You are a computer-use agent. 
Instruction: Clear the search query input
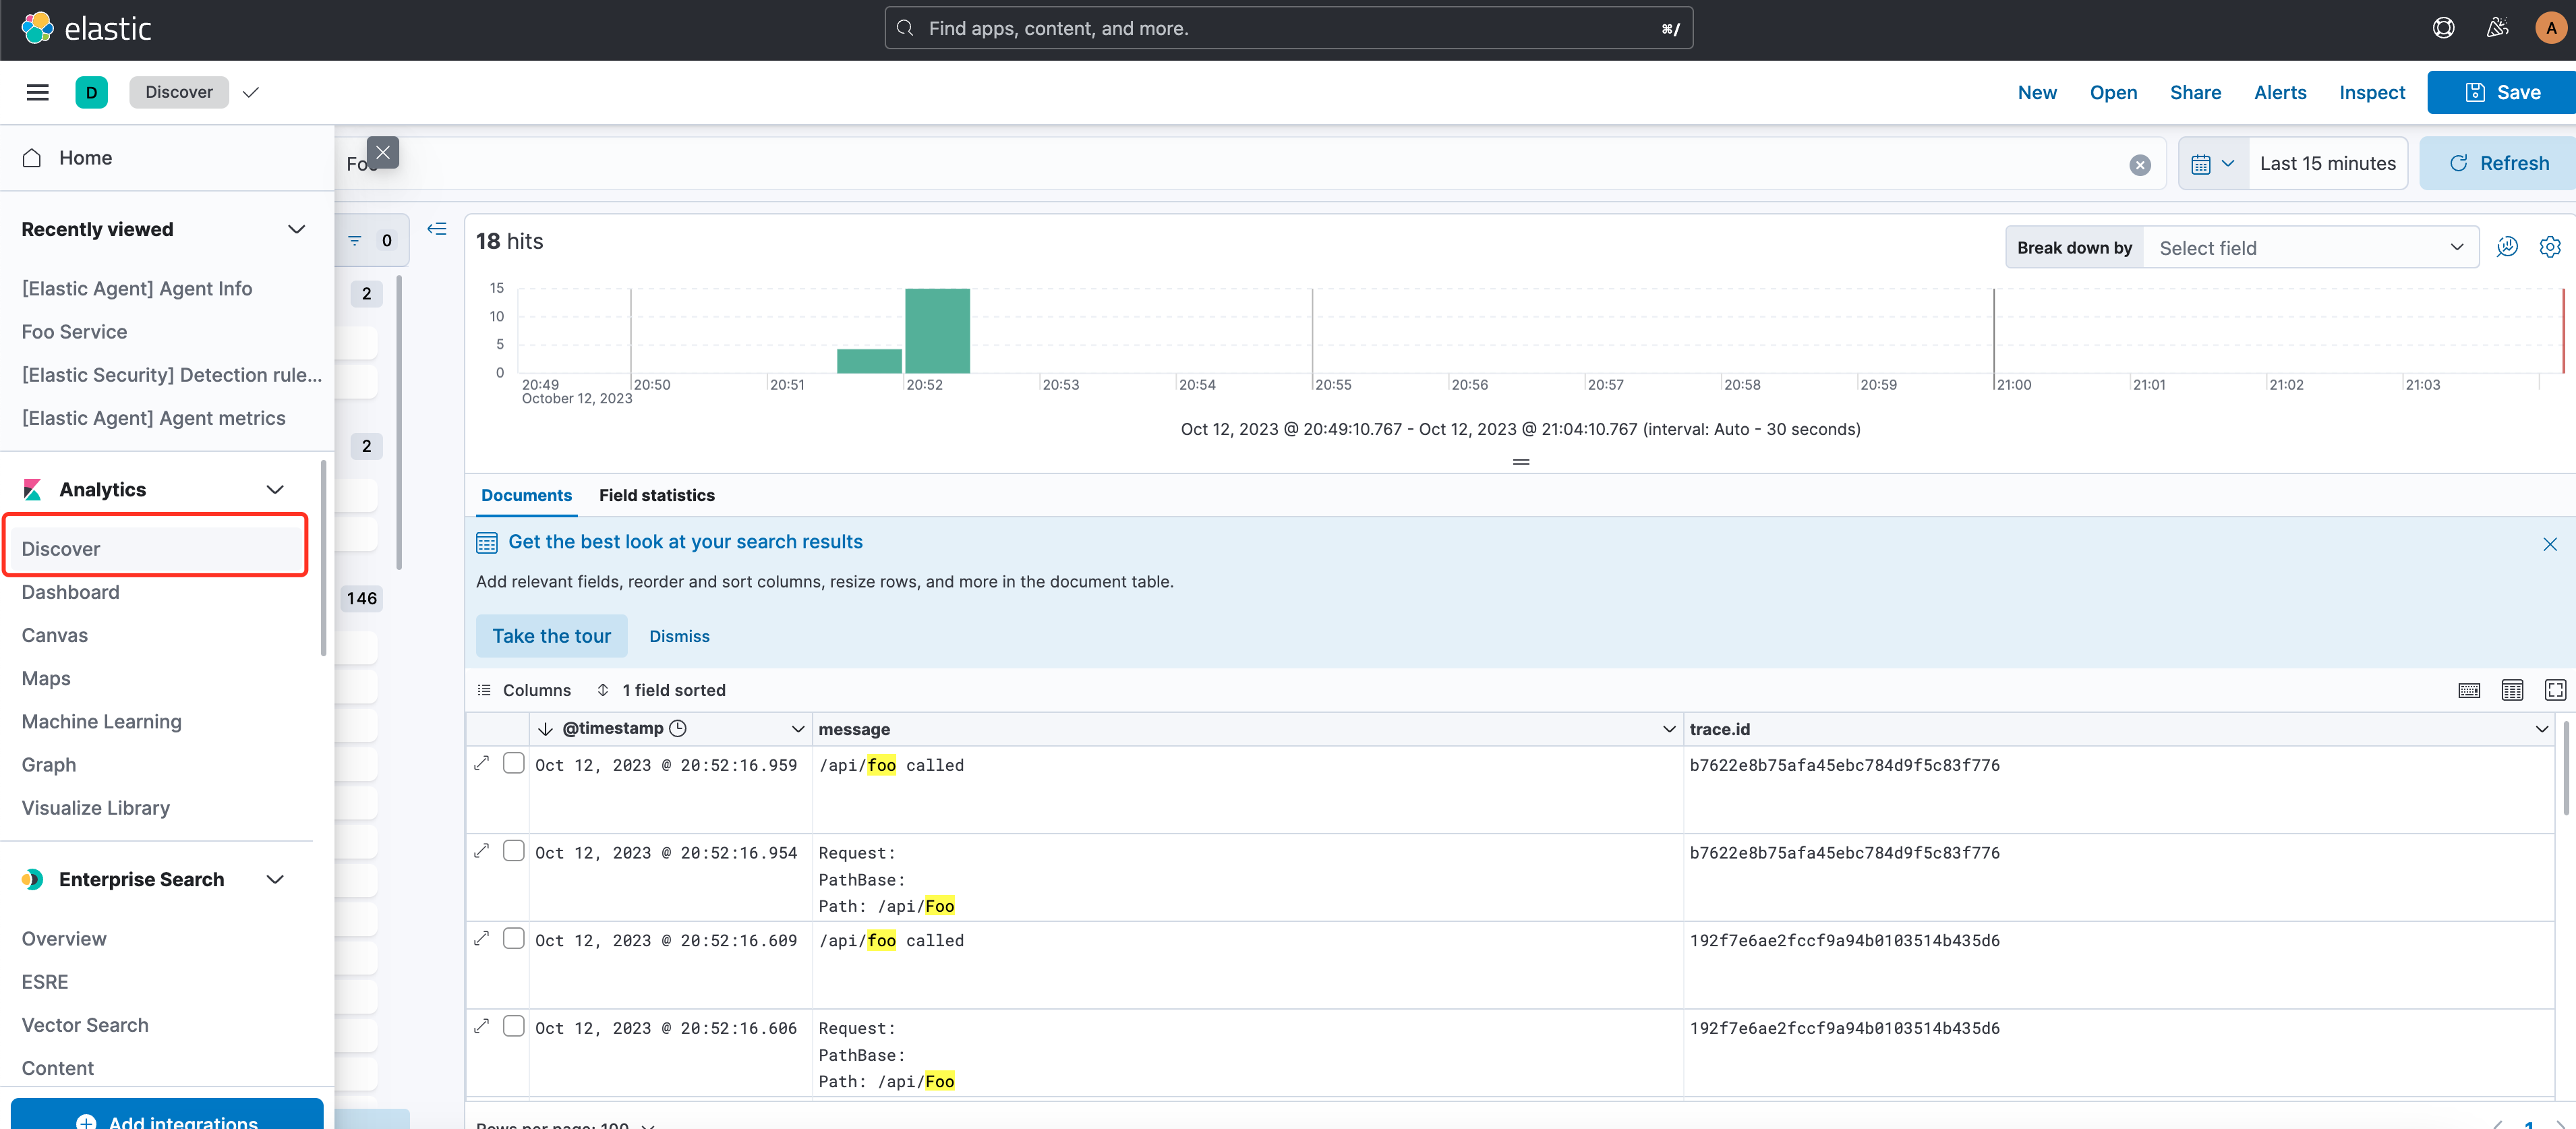2139,165
